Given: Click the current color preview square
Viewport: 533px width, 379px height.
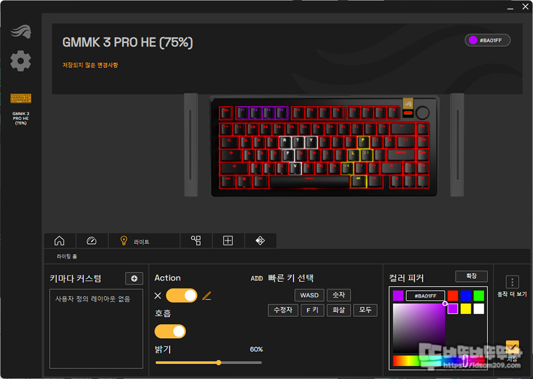Looking at the screenshot, I should click(398, 296).
